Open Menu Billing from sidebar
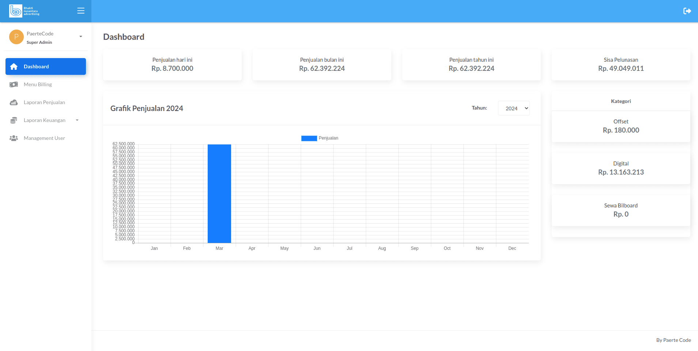Image resolution: width=698 pixels, height=351 pixels. [x=38, y=84]
